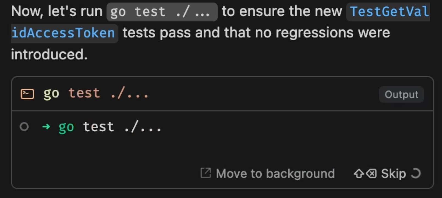Click the white test ./... text in terminal line
The width and height of the screenshot is (442, 198).
pos(122,127)
